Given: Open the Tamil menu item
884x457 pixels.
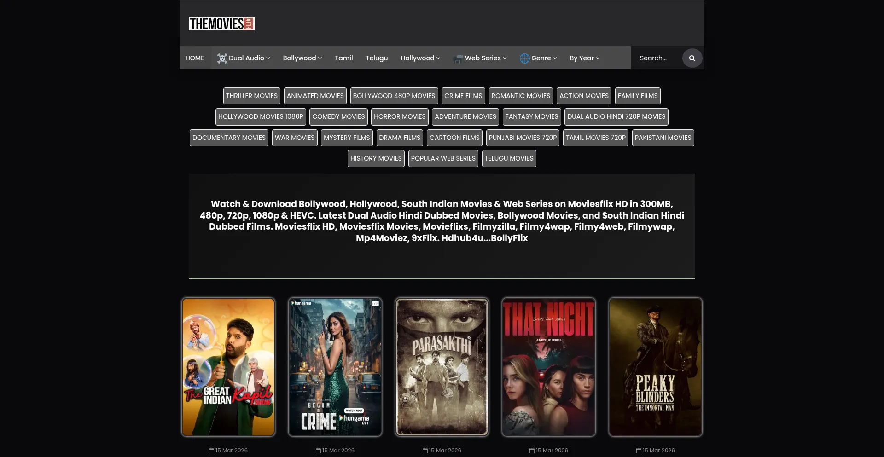Looking at the screenshot, I should pyautogui.click(x=344, y=58).
